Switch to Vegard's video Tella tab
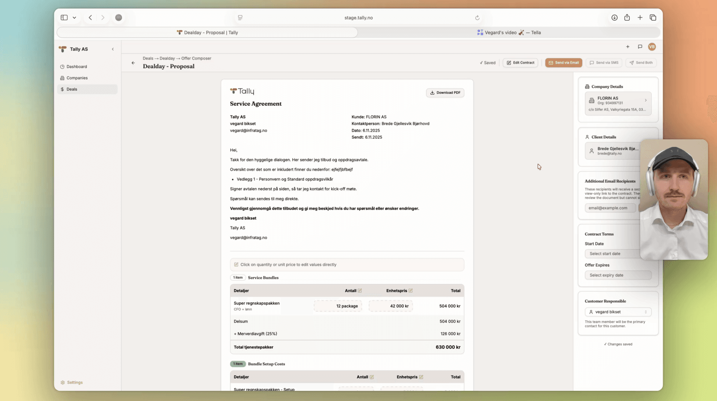 509,33
